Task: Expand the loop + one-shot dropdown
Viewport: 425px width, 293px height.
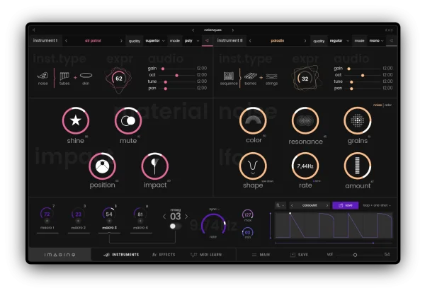Action: (x=377, y=205)
